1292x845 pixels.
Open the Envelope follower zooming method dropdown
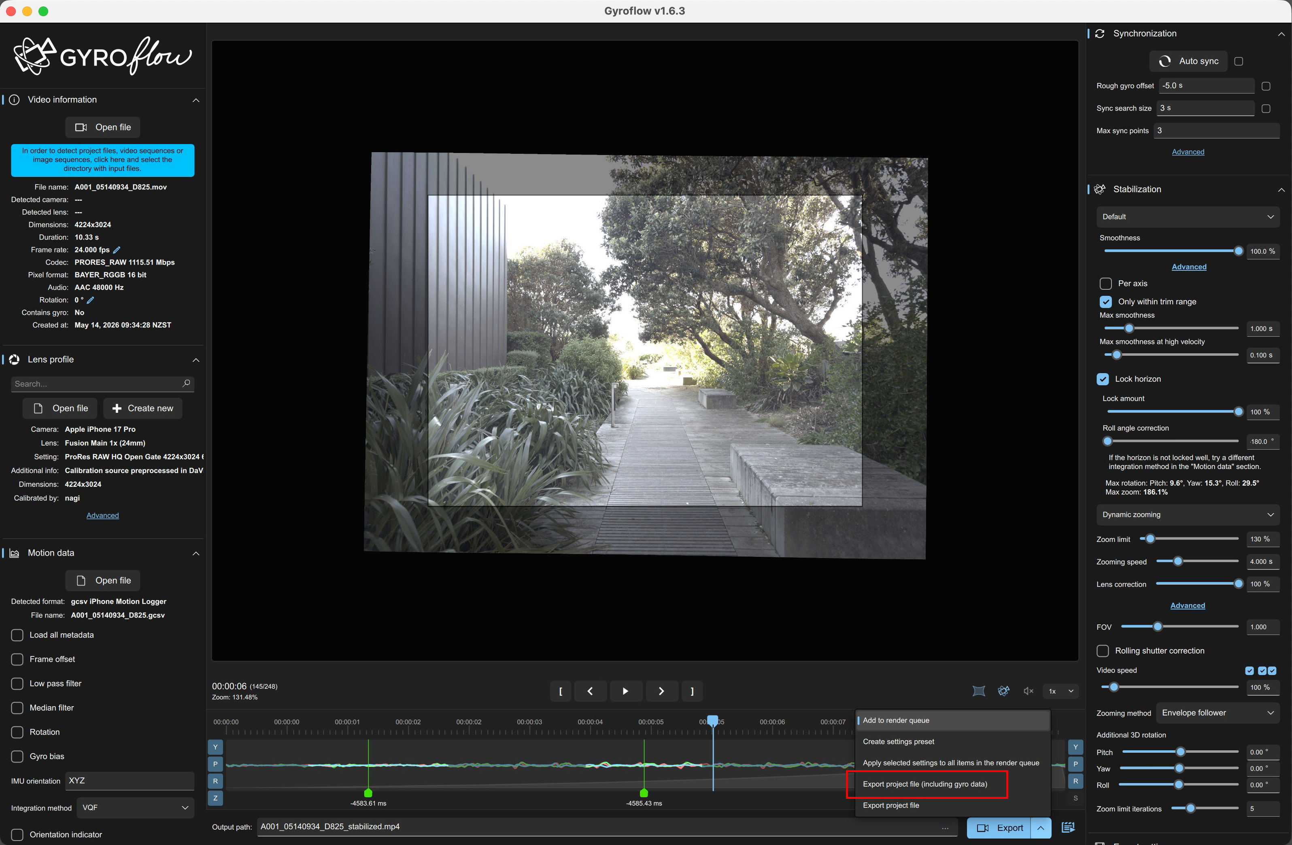[1218, 713]
